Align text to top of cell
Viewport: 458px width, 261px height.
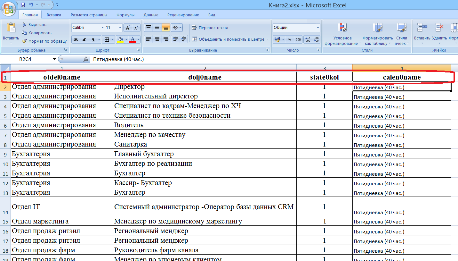tap(149, 28)
